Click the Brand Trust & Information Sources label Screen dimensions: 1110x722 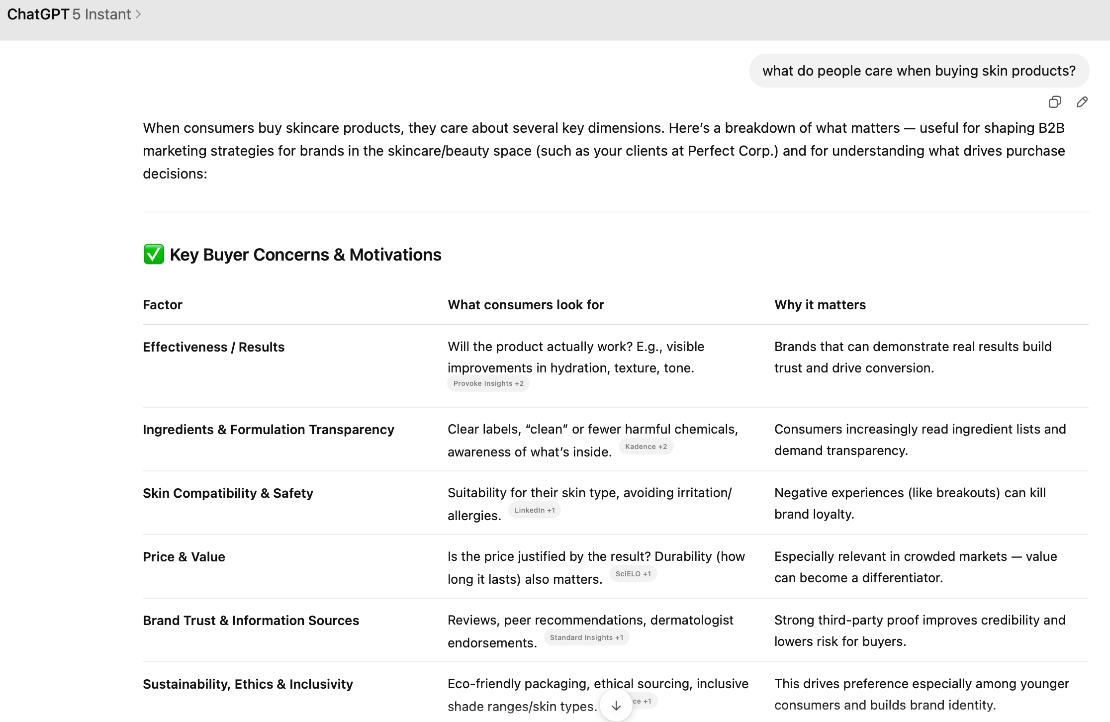251,621
